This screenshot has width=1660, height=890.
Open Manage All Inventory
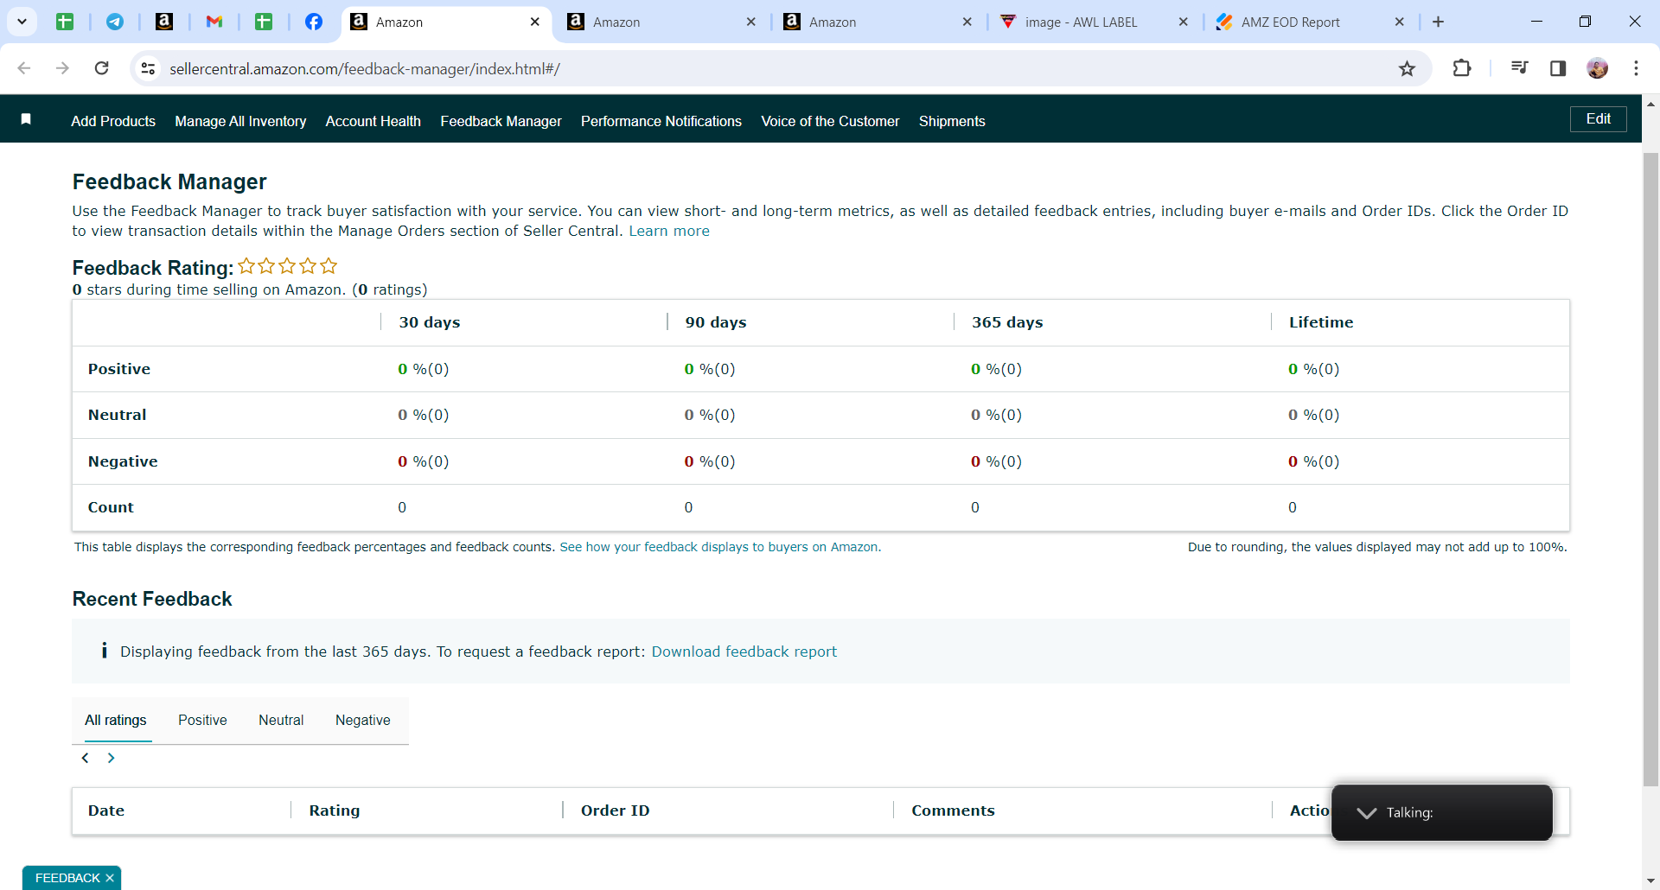[240, 121]
